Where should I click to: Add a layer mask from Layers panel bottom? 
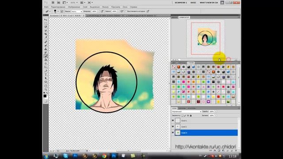219,151
